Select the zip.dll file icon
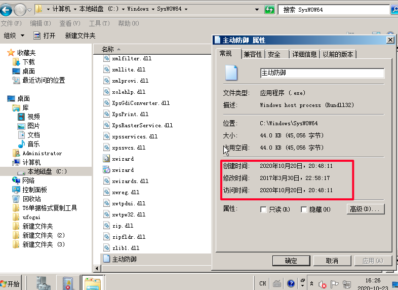The image size is (398, 290). pos(106,226)
